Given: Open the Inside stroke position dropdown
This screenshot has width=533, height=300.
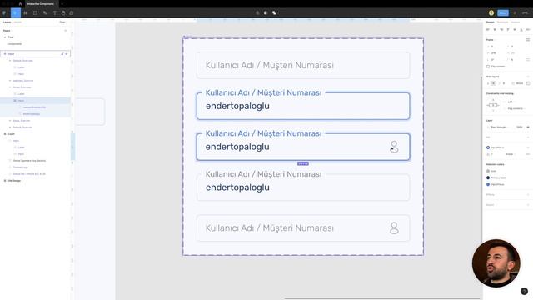Looking at the screenshot, I should pyautogui.click(x=511, y=154).
